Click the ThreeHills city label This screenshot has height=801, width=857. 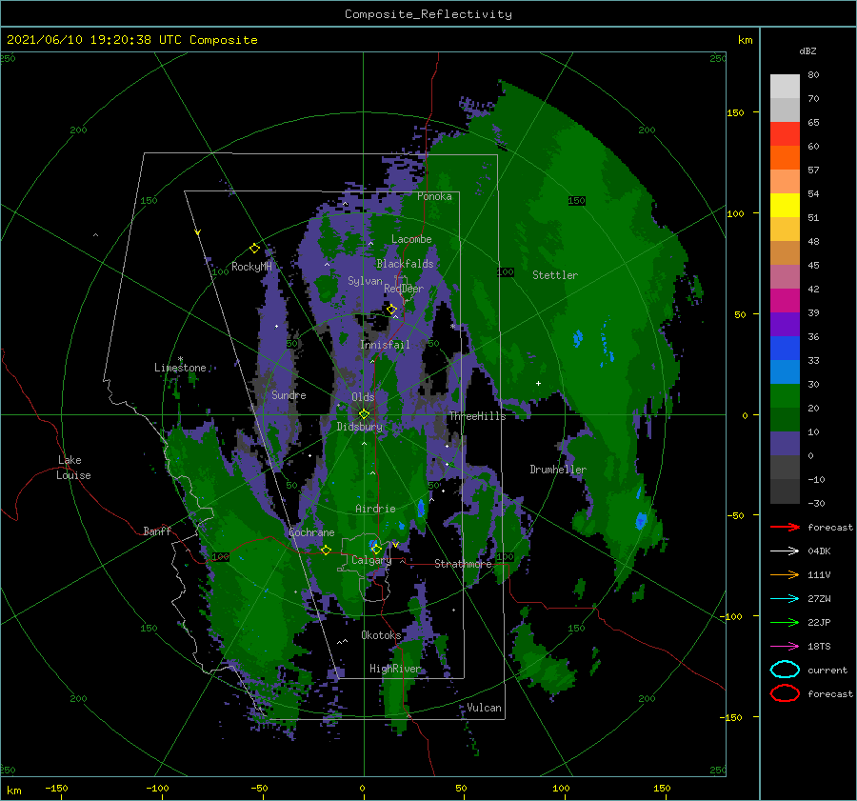click(x=478, y=416)
